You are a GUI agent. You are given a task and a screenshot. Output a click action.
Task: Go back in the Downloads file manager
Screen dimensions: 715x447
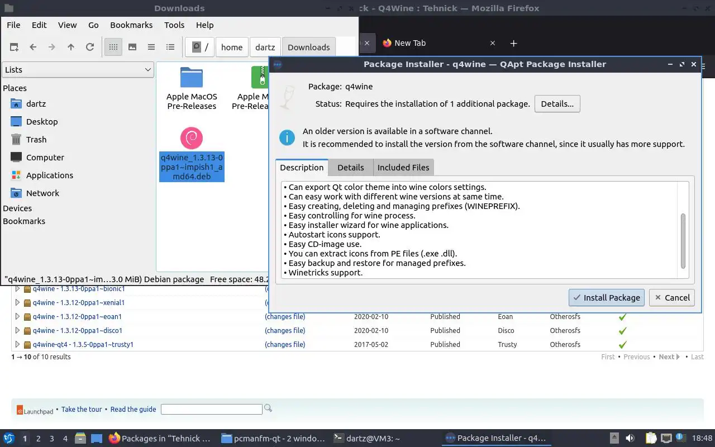click(33, 47)
